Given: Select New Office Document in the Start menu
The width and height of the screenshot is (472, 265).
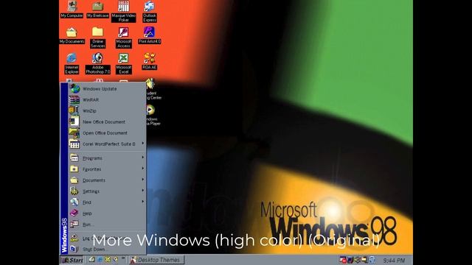Looking at the screenshot, I should (107, 122).
